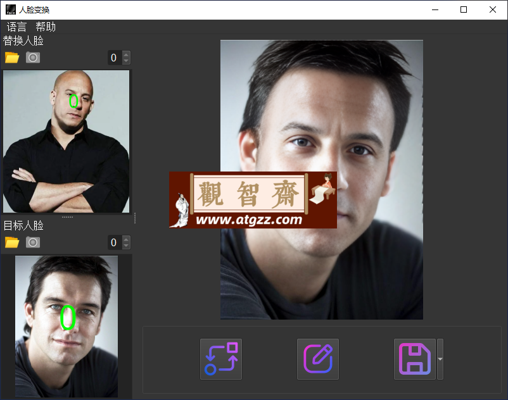This screenshot has height=400, width=508.
Task: Select the dark-haired target face thumbnail
Action: pos(67,327)
